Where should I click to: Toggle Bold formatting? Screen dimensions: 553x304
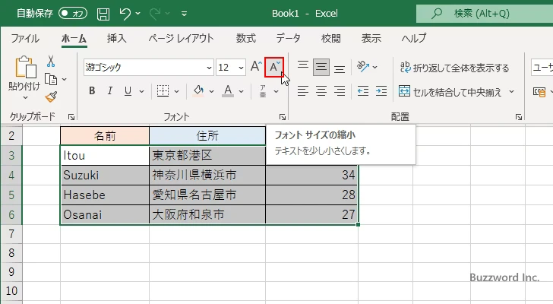[x=92, y=91]
